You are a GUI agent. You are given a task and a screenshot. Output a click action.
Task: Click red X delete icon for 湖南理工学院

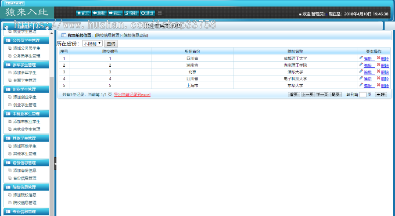pos(378,65)
